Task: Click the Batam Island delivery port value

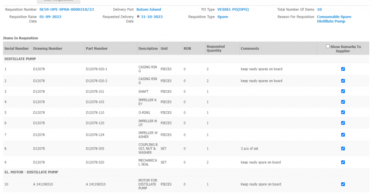Action: [x=149, y=9]
